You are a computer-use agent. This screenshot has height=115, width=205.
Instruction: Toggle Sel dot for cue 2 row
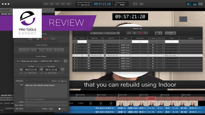coord(75,48)
